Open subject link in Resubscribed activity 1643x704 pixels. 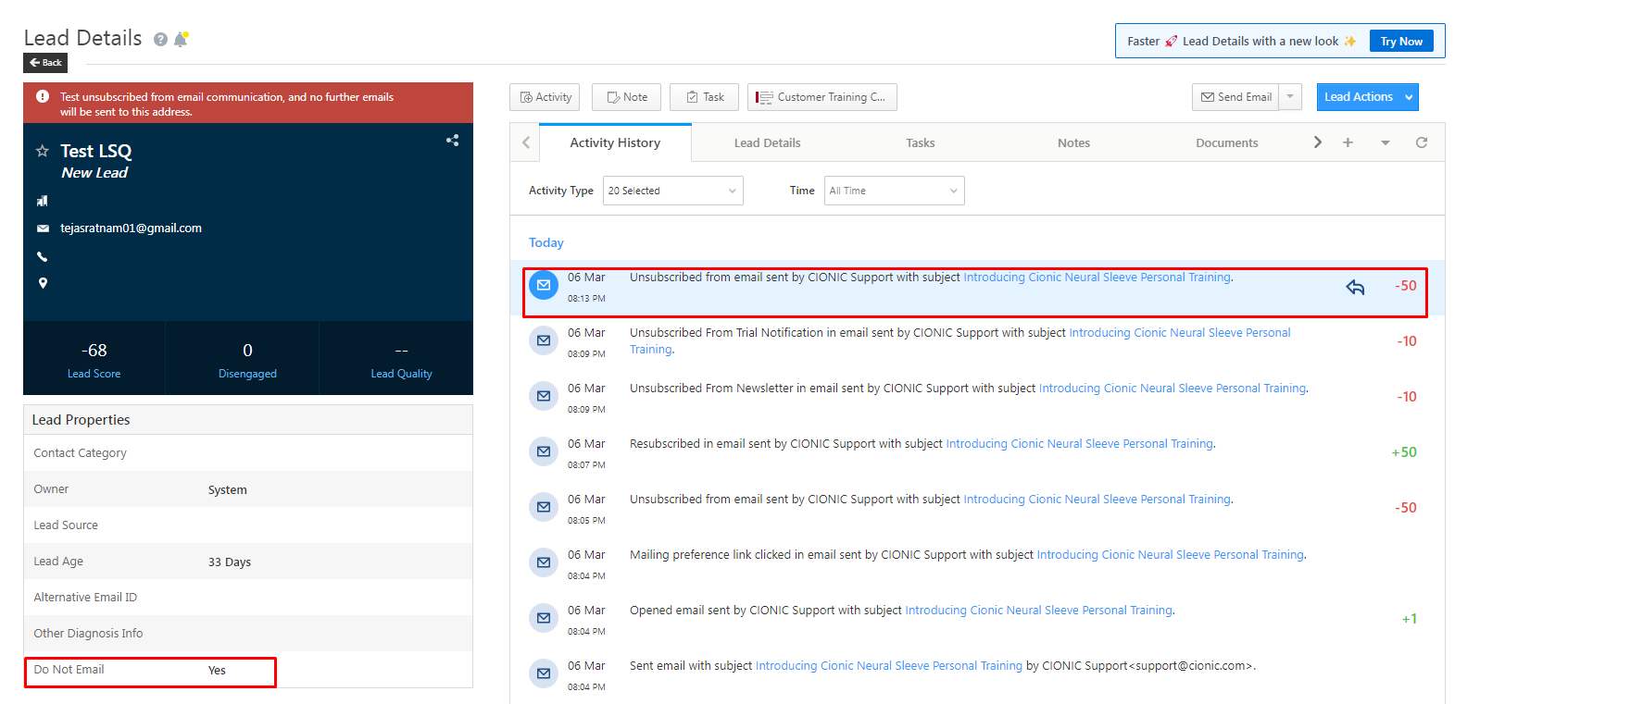1079,444
